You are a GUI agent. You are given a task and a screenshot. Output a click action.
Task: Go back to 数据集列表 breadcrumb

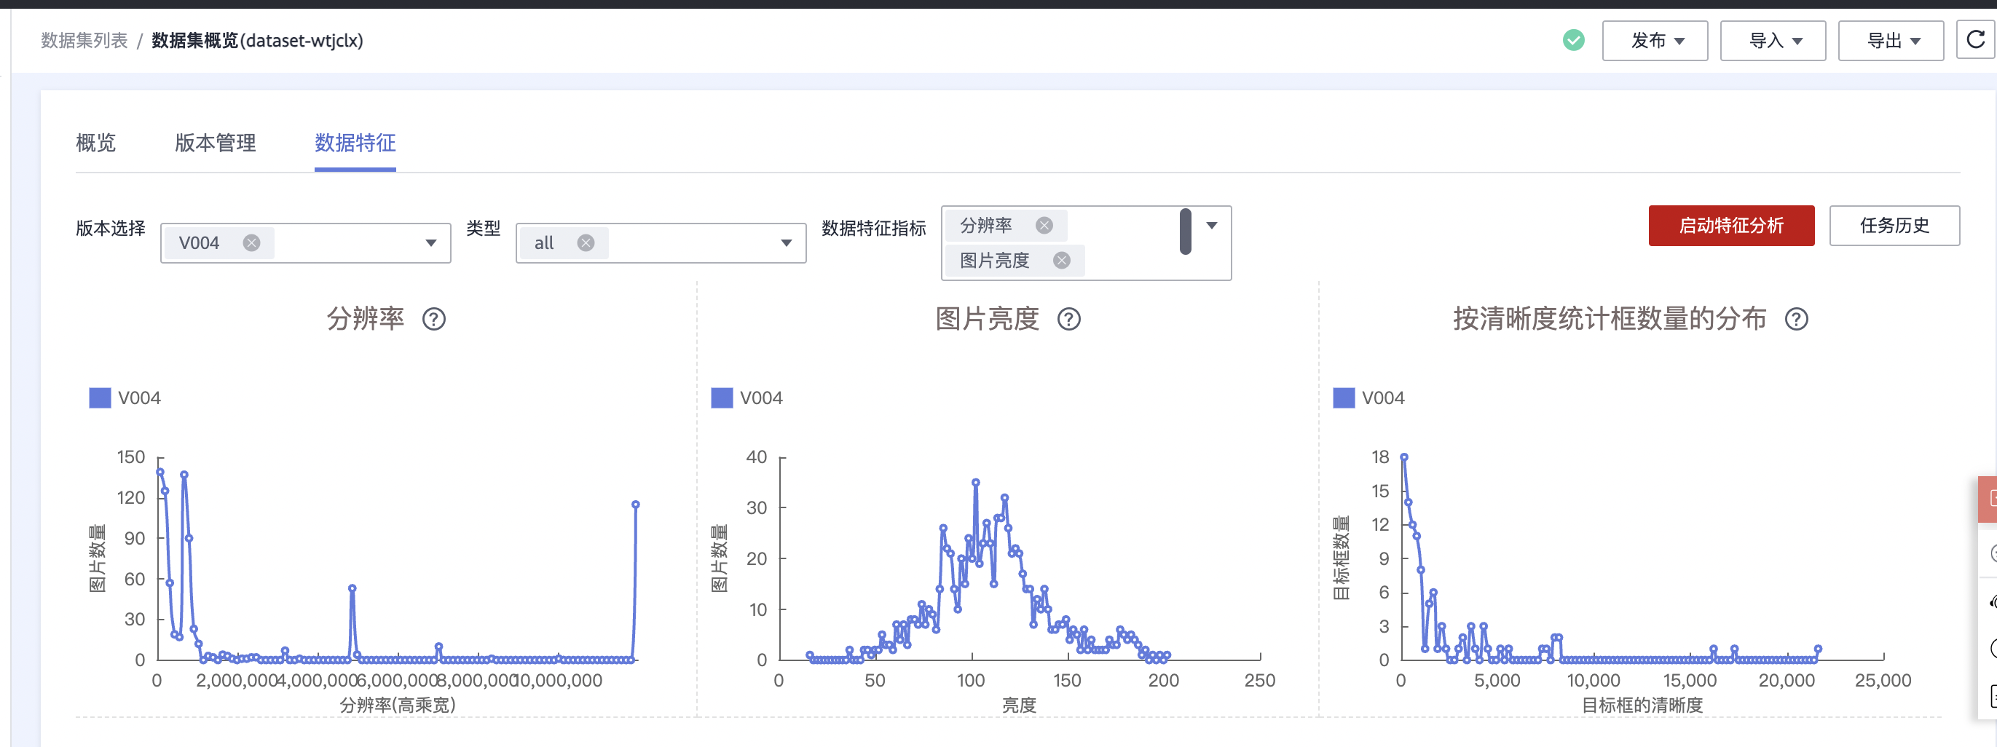pyautogui.click(x=84, y=40)
